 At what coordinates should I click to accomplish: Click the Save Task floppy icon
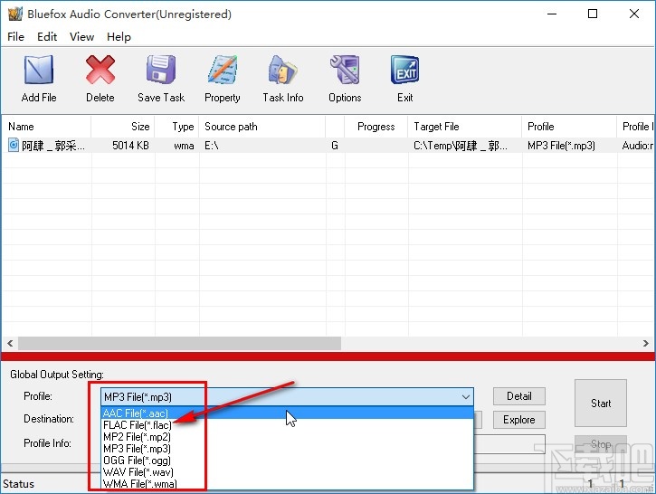click(x=161, y=70)
